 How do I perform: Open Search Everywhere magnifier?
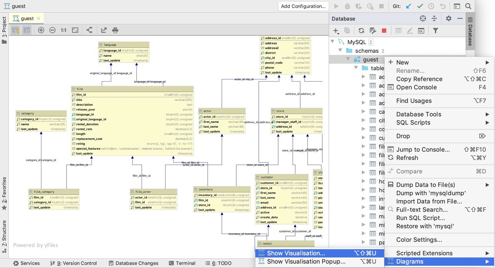(468, 6)
